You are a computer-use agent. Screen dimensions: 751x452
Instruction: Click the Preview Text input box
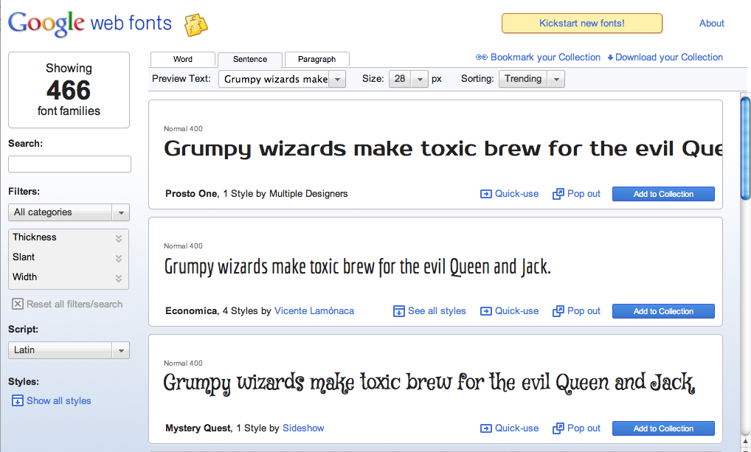click(274, 80)
